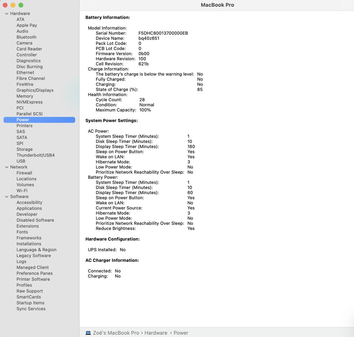Minimize the window with yellow button
The image size is (354, 337).
[x=13, y=5]
